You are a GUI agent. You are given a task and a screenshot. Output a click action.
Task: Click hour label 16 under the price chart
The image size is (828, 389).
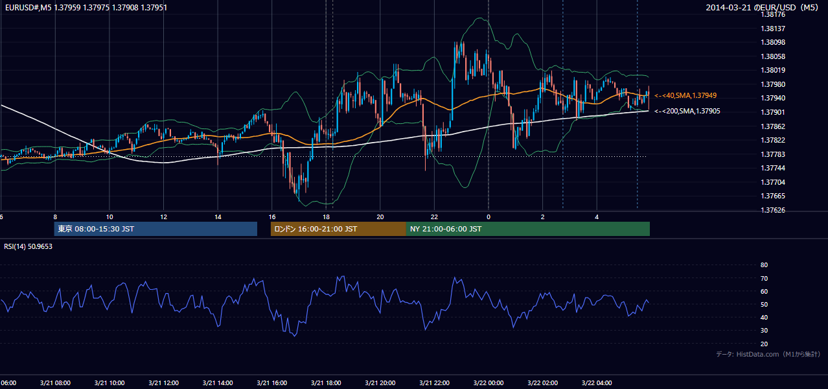tap(272, 217)
